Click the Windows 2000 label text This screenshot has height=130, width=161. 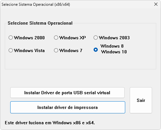click(x=29, y=38)
